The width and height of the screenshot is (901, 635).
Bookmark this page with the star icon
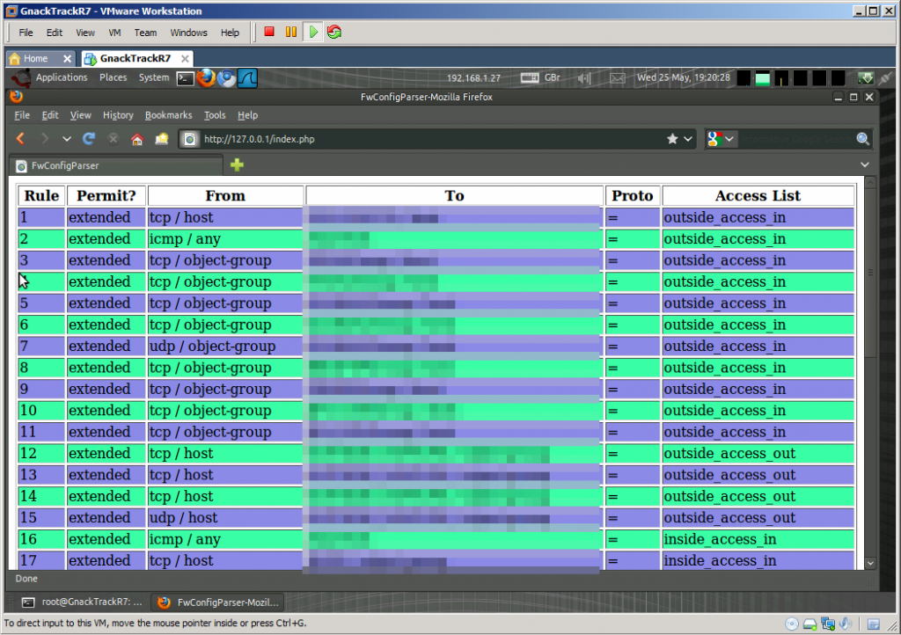point(672,139)
